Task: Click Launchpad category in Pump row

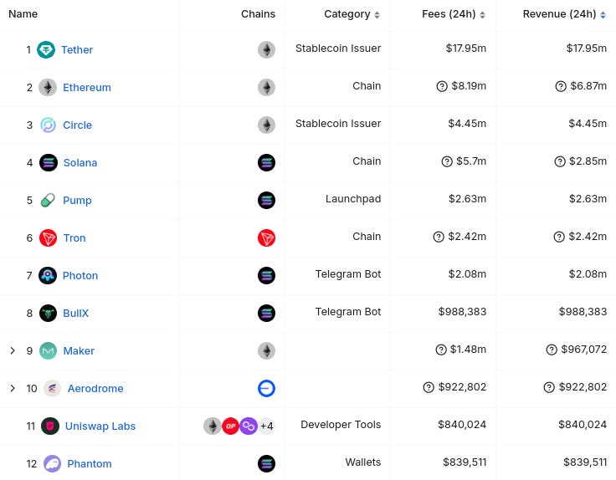Action: pos(353,198)
